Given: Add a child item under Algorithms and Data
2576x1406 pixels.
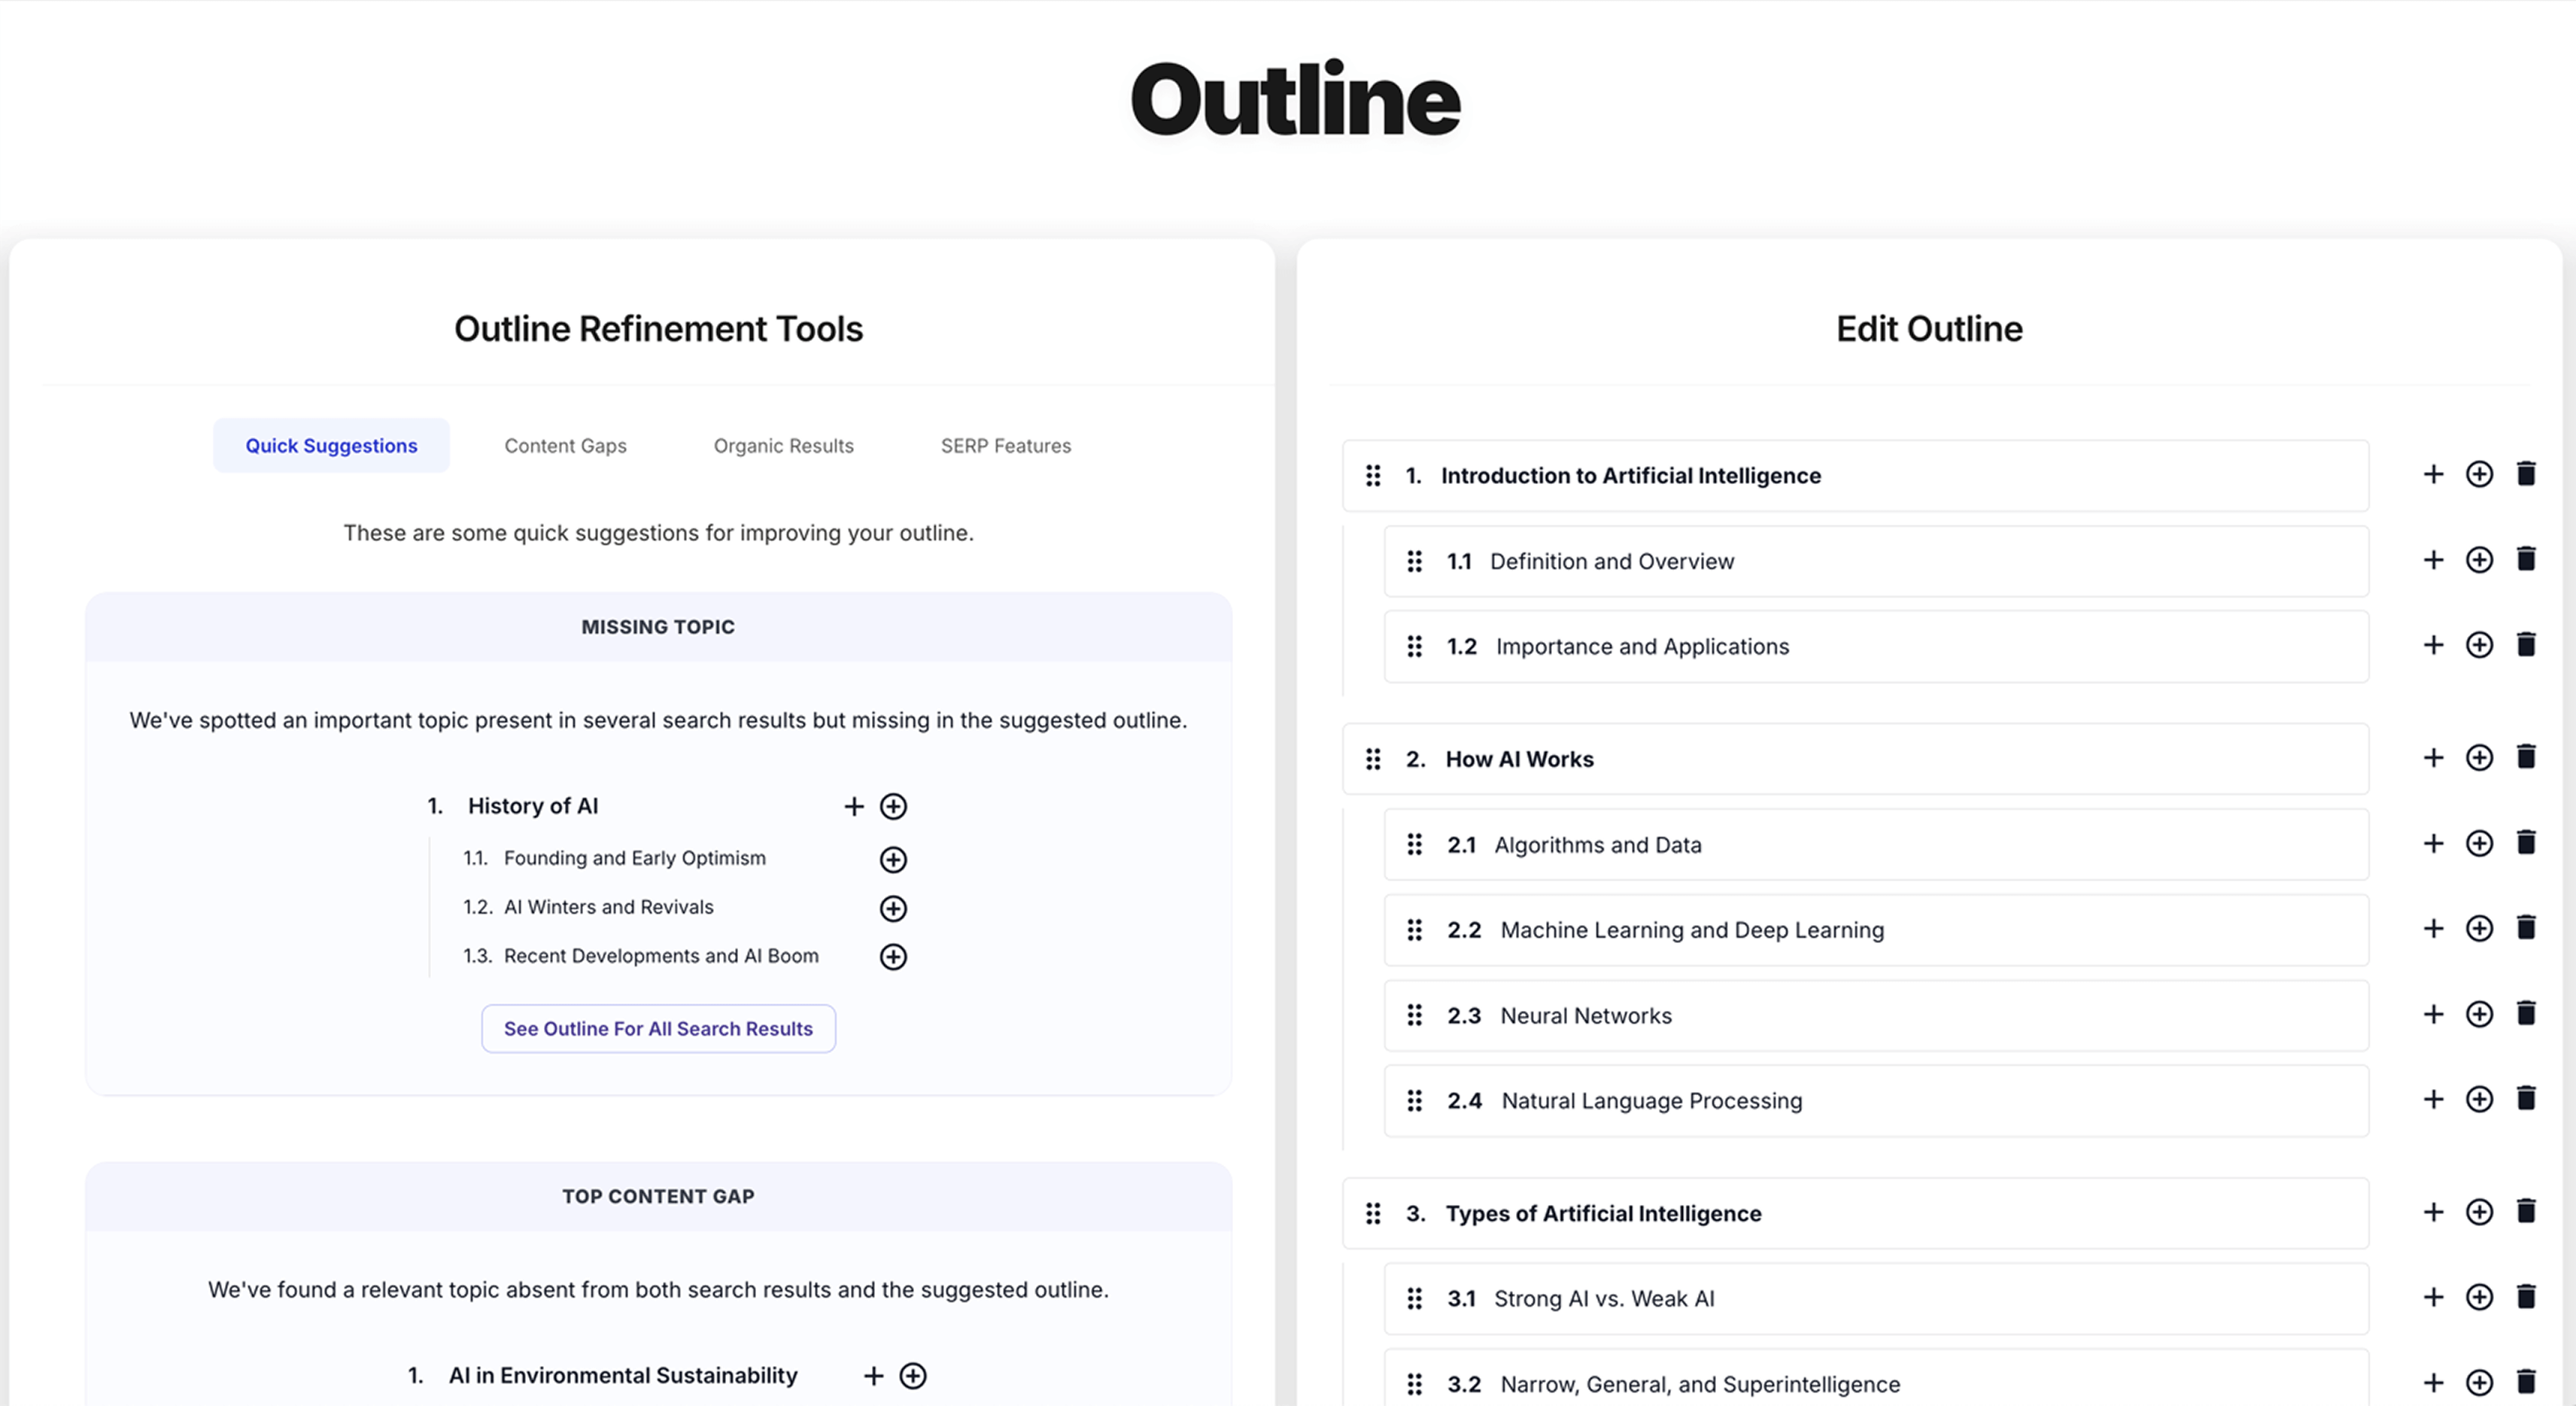Looking at the screenshot, I should pos(2480,844).
